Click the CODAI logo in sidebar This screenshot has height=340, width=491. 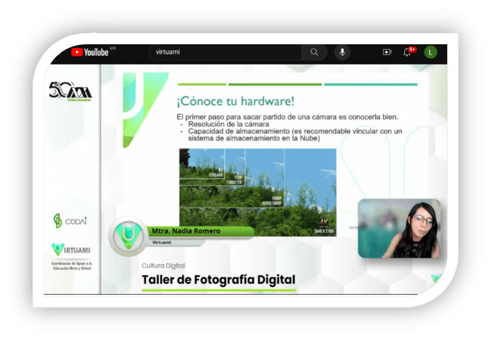(71, 220)
